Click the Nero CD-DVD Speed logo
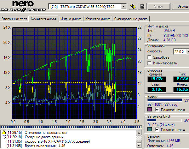The height and width of the screenshot is (149, 189). click(x=23, y=6)
